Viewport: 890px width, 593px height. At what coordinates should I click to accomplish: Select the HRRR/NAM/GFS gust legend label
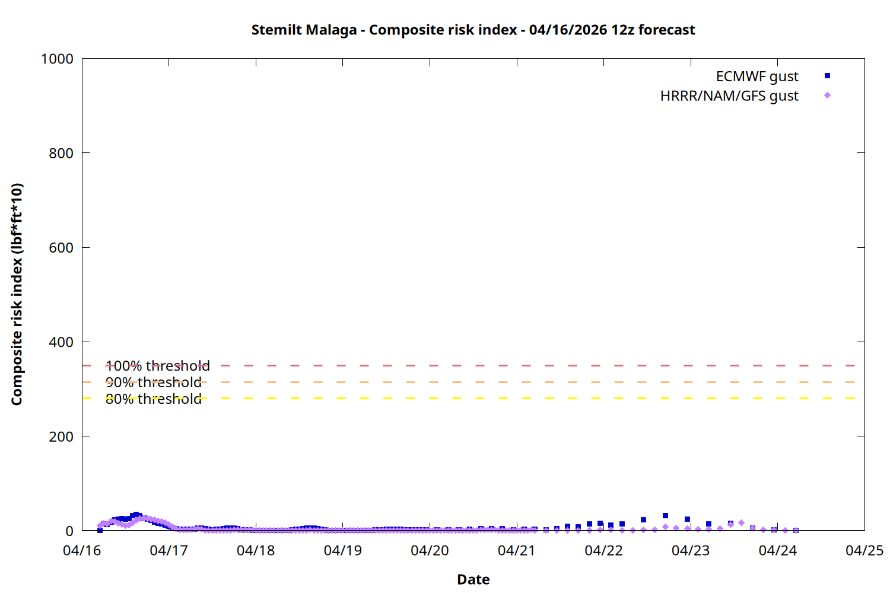coord(729,96)
